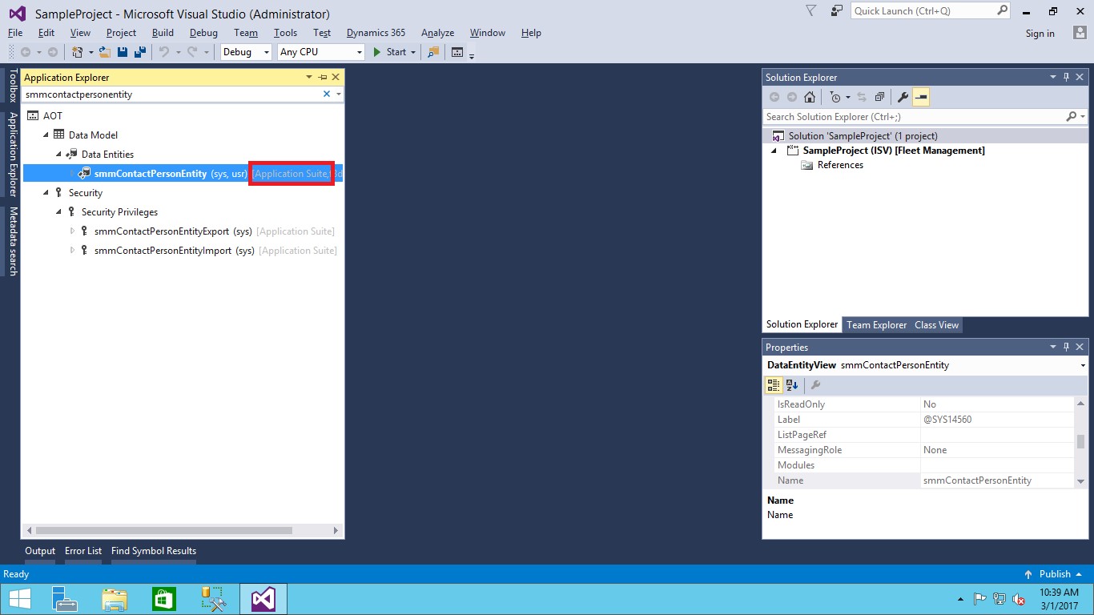Open the Error List tab
This screenshot has height=615, width=1094.
pyautogui.click(x=83, y=551)
